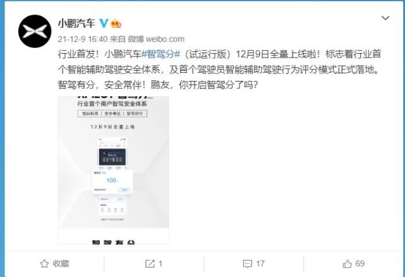This screenshot has width=405, height=277.
Task: Click the 收藏 favorite label
Action: pos(61,264)
